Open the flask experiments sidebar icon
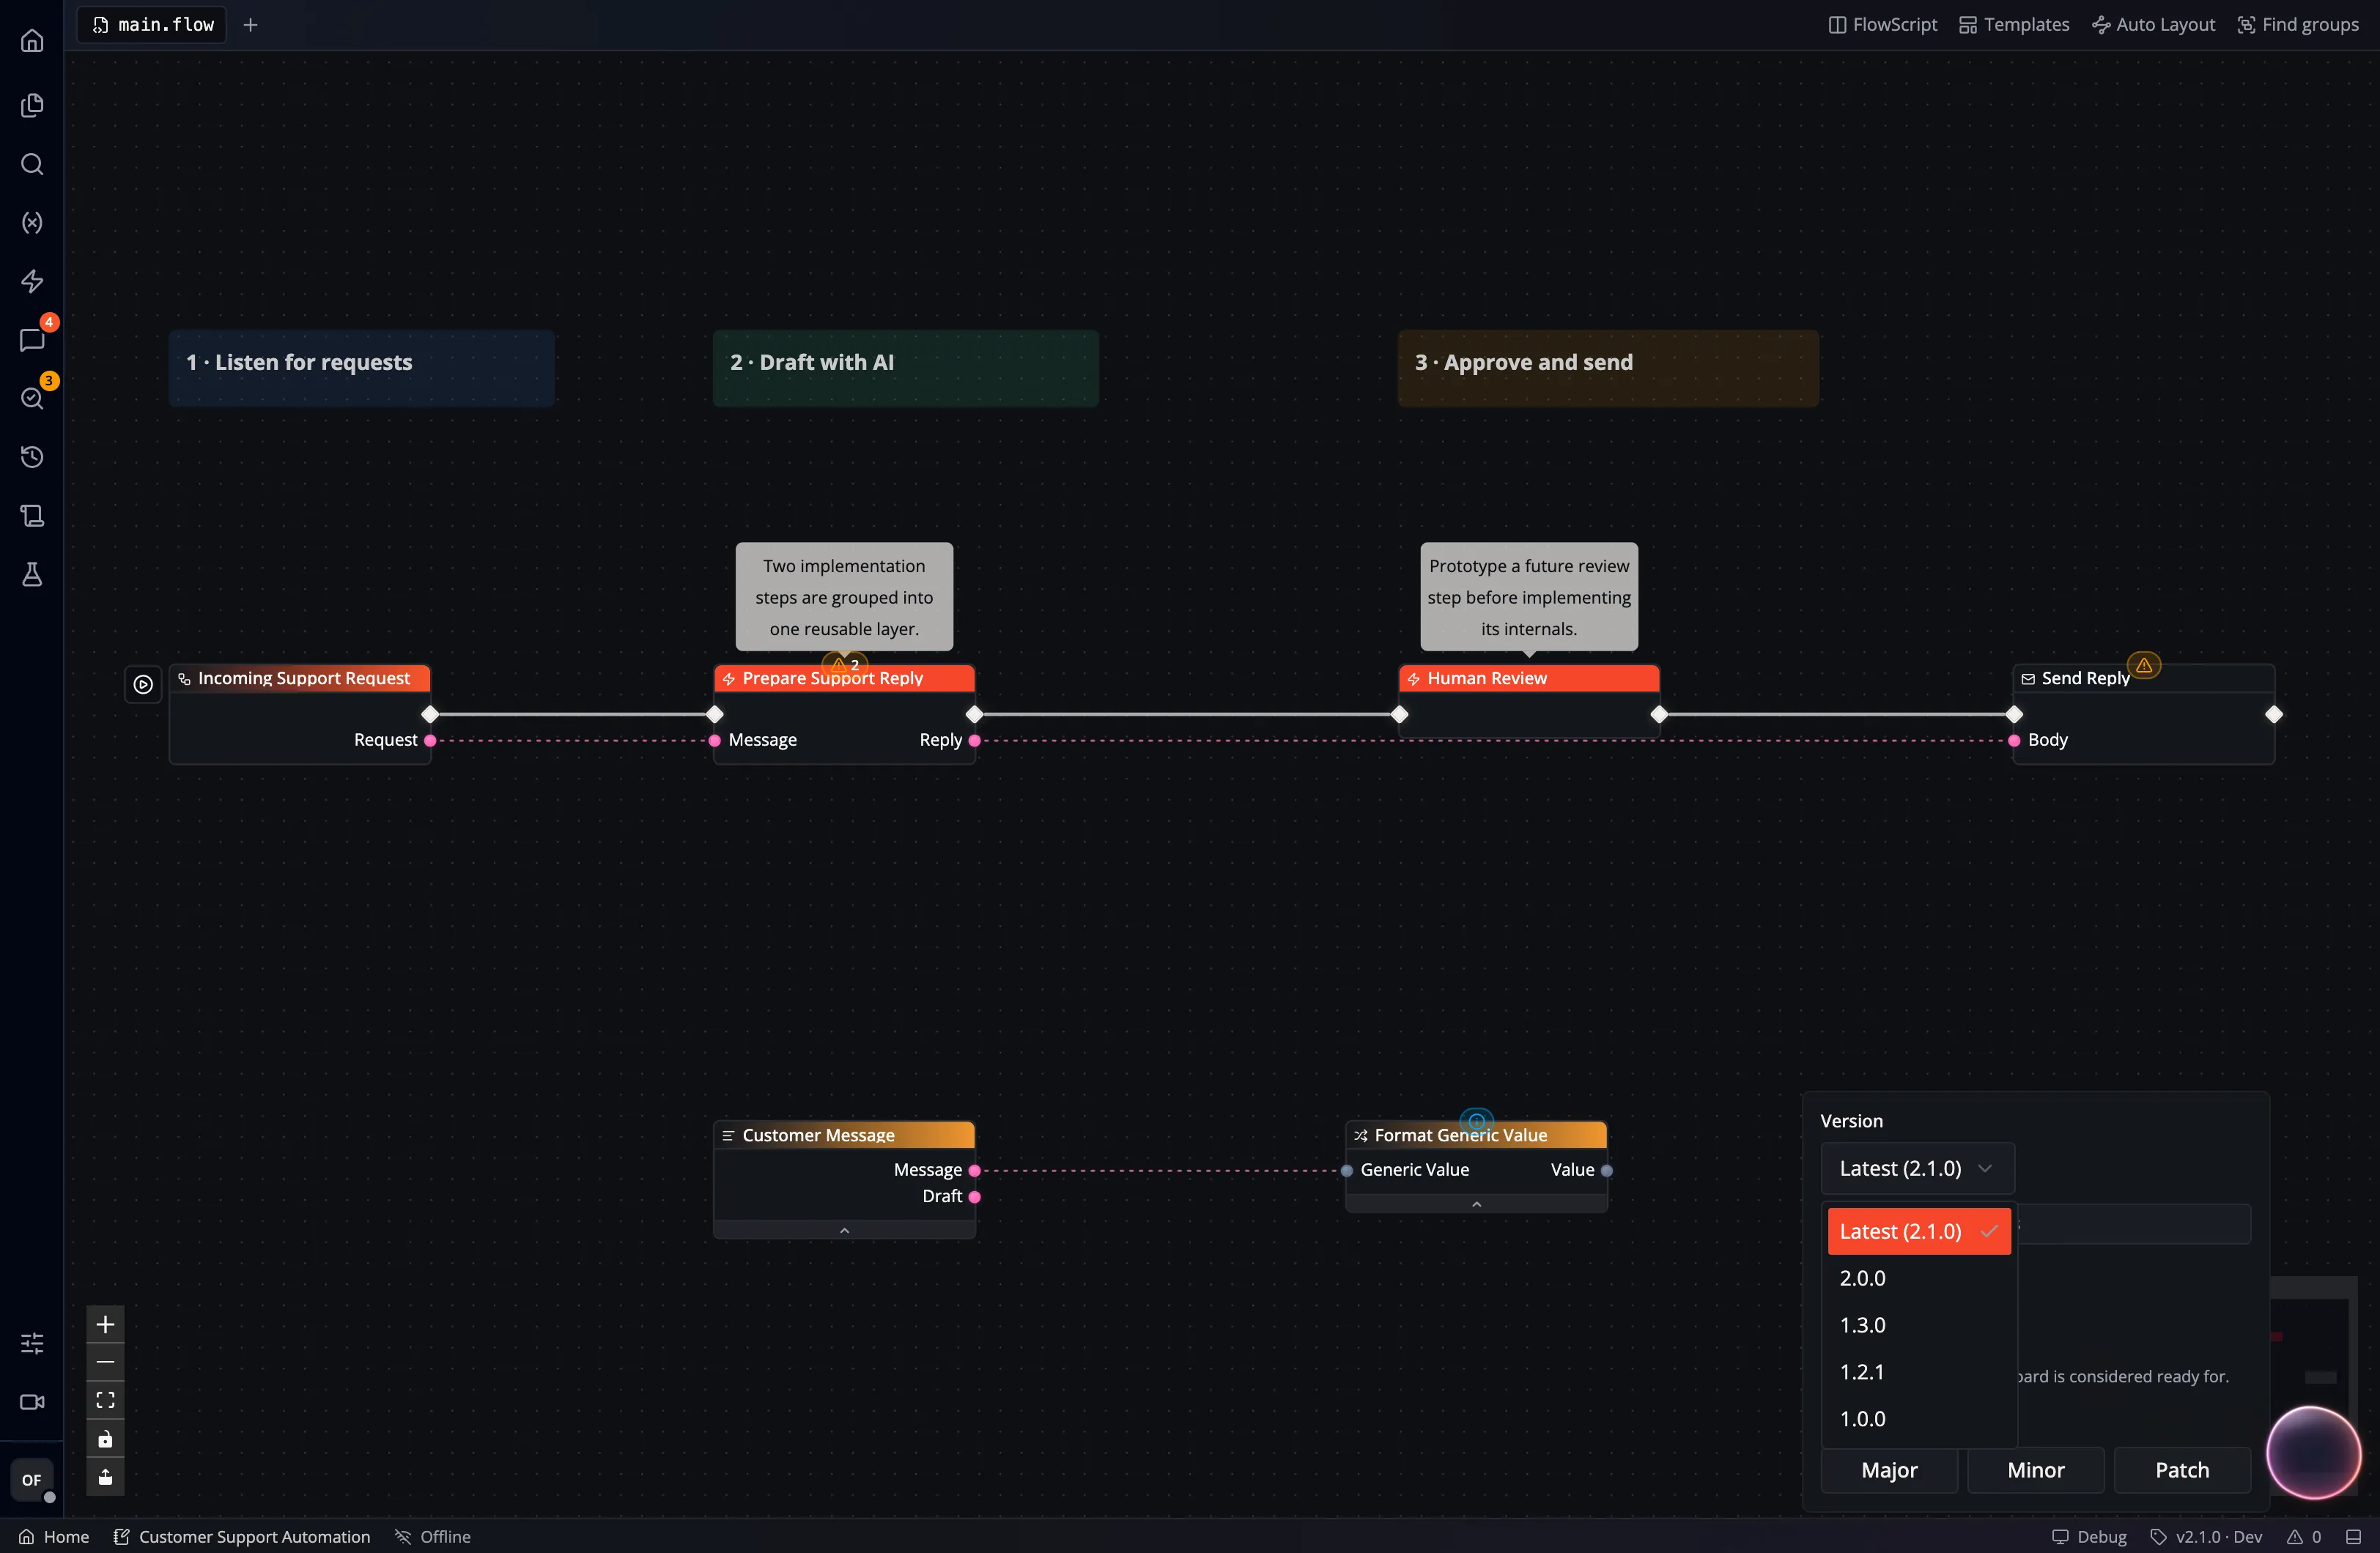 coord(32,574)
